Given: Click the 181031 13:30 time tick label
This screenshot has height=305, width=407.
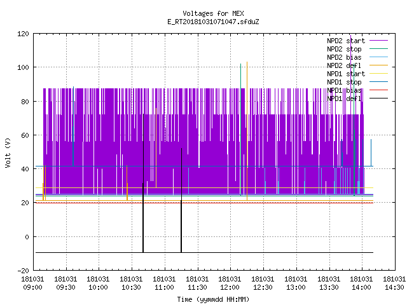Looking at the screenshot, I should click(x=329, y=283).
